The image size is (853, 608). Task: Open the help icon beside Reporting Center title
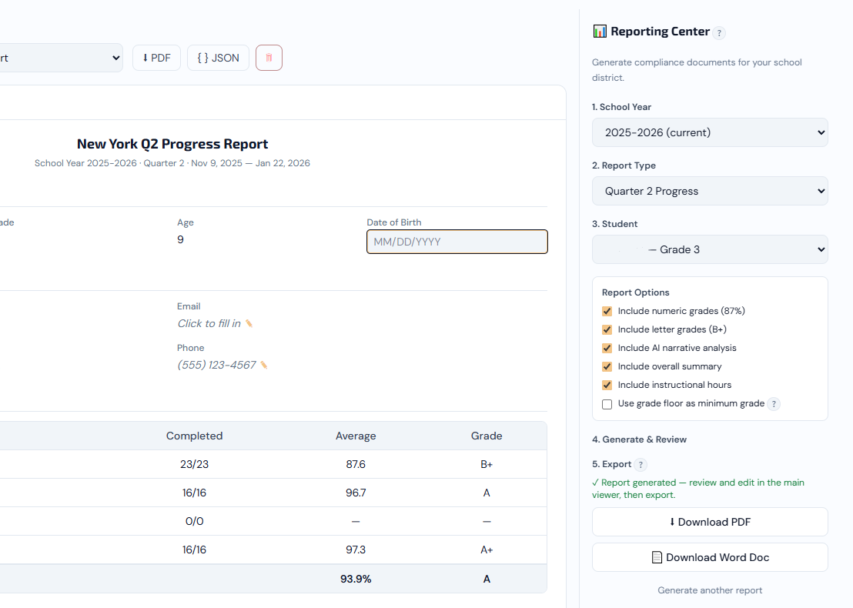720,33
